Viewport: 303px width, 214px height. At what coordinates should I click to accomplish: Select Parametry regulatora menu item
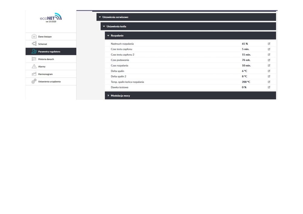click(x=49, y=52)
